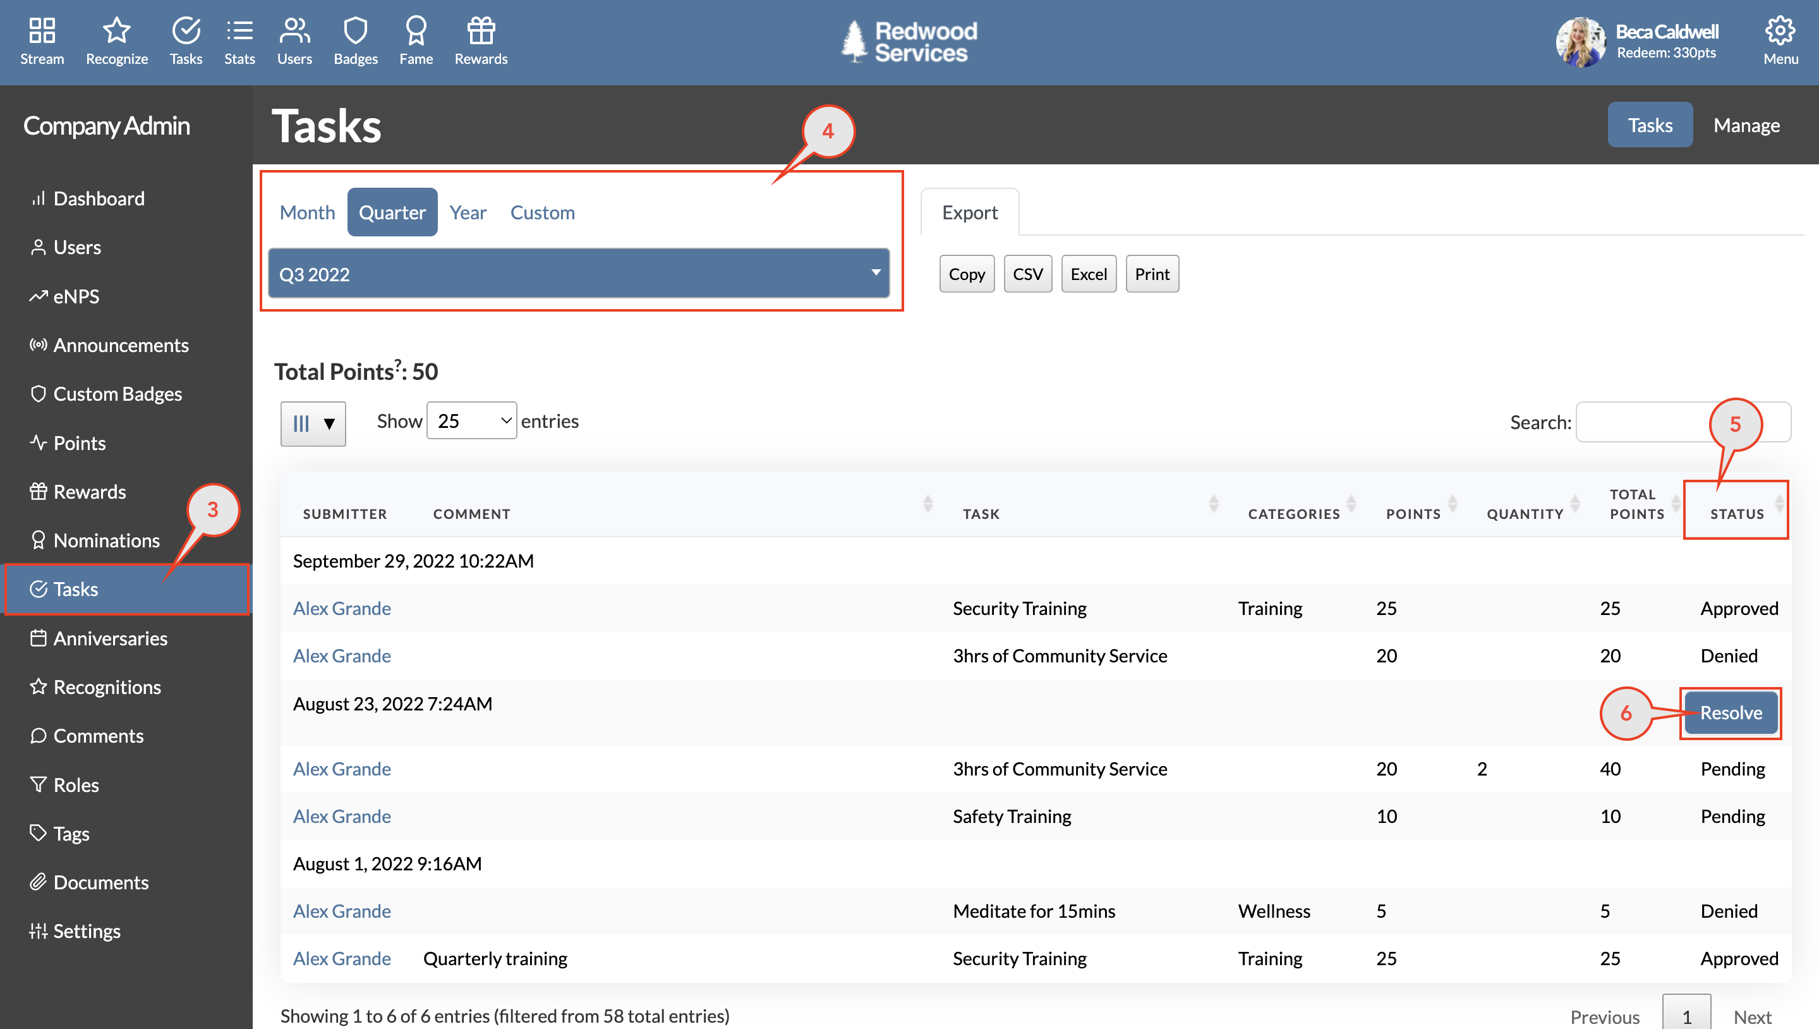1819x1029 pixels.
Task: Open Alex Grande's profile link
Action: click(x=342, y=608)
